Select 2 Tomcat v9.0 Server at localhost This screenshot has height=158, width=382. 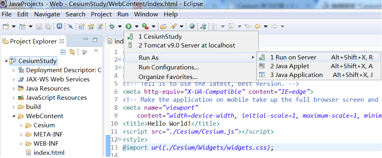point(191,45)
